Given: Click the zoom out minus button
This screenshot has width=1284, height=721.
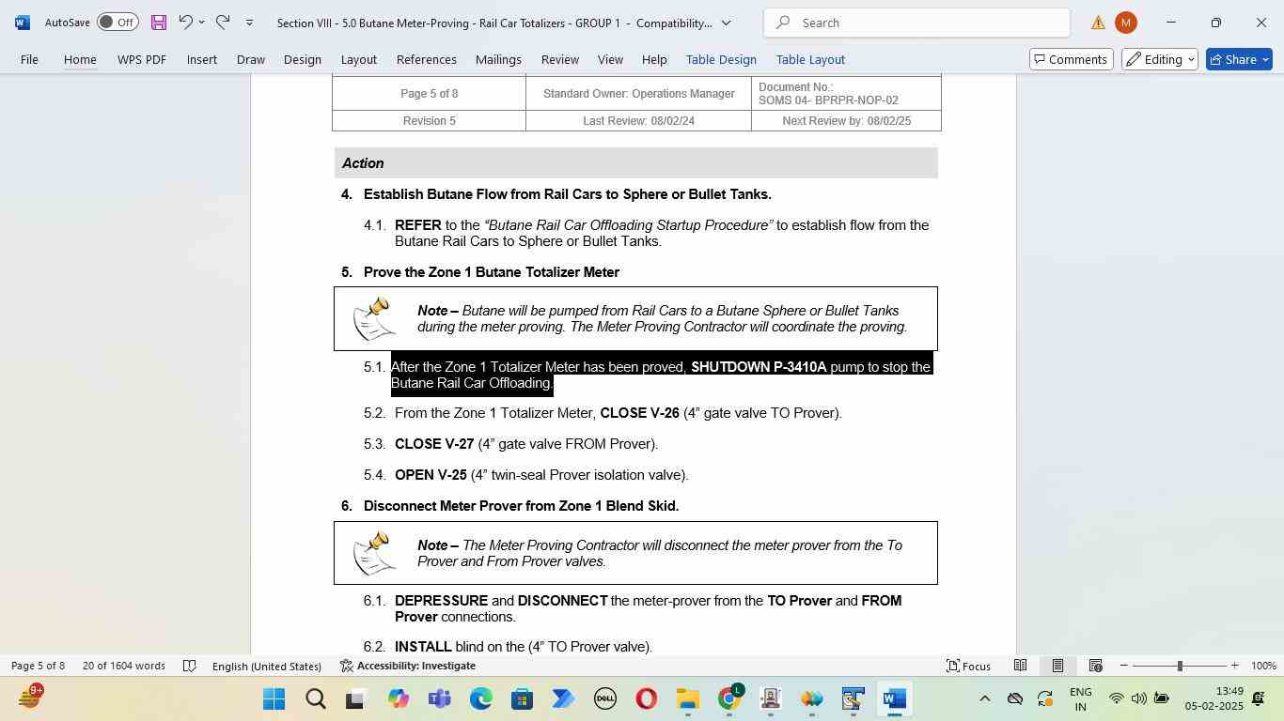Looking at the screenshot, I should (1123, 666).
